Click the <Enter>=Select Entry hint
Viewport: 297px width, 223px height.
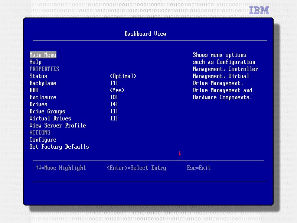pyautogui.click(x=136, y=168)
